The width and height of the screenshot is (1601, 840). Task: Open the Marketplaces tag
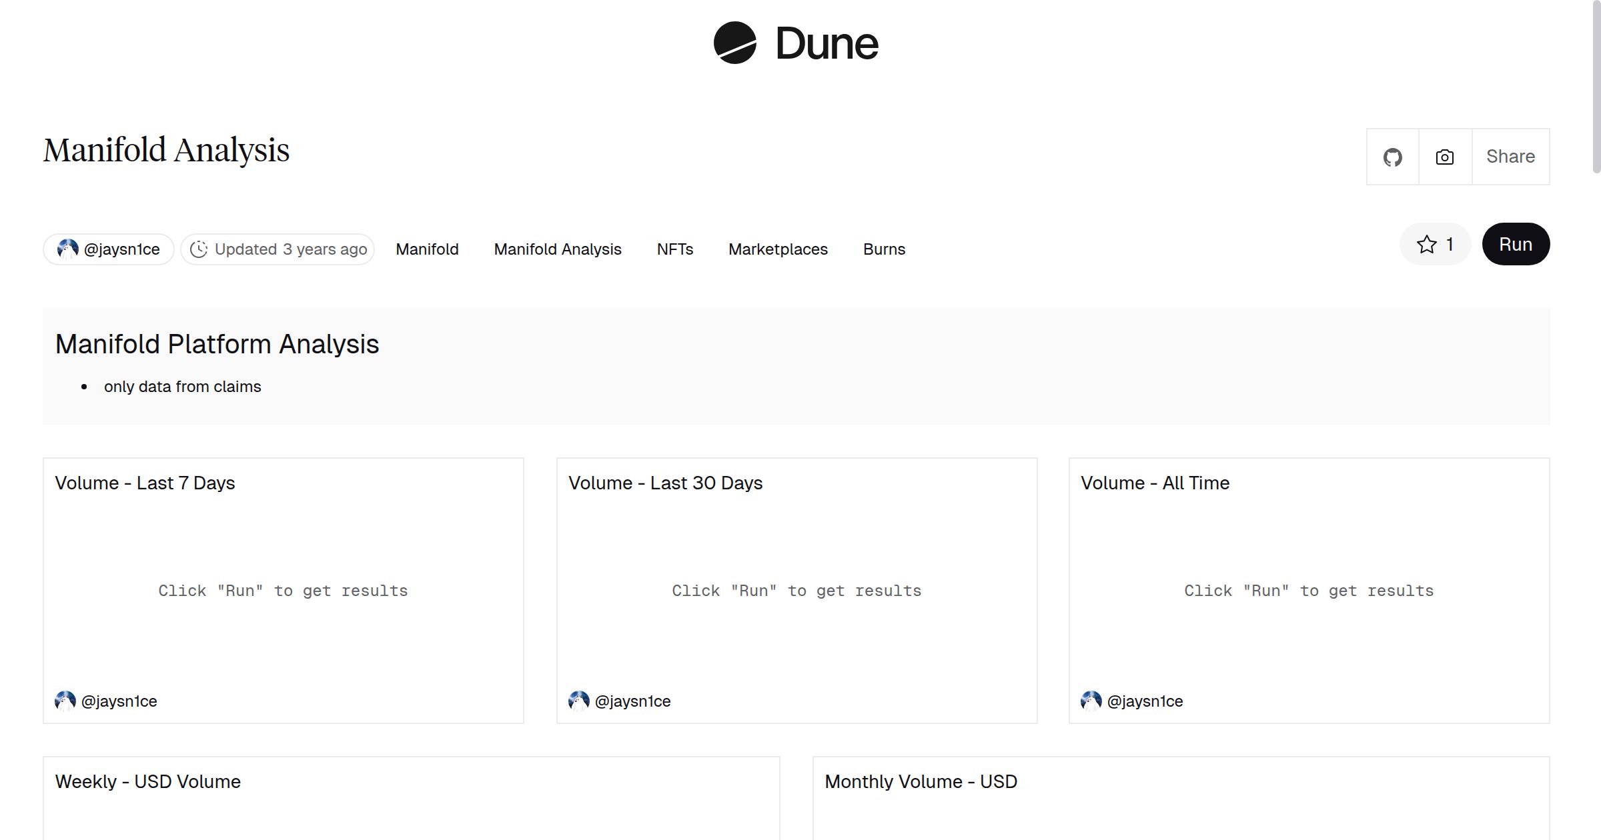778,249
